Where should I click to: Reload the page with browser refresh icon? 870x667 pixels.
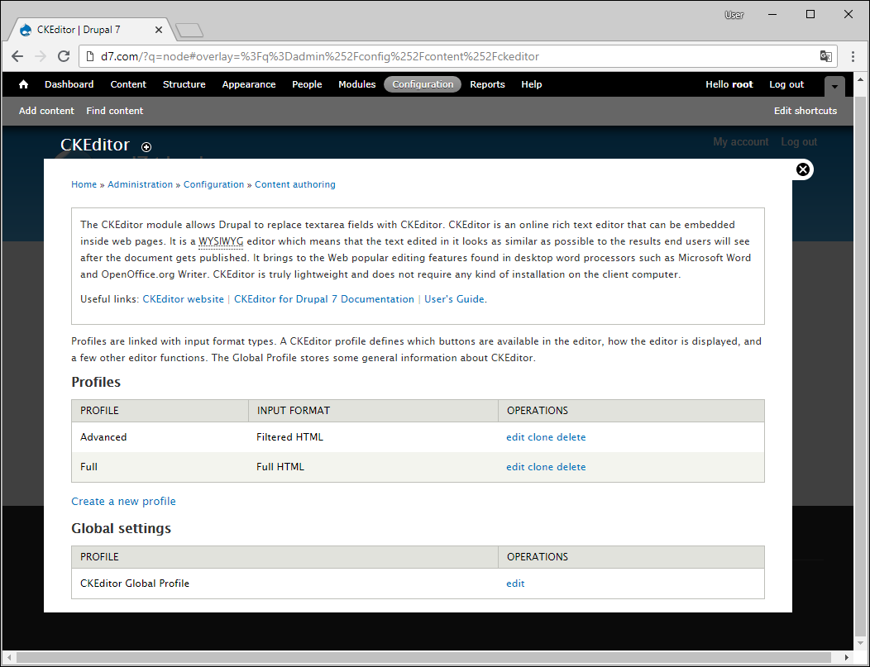point(64,56)
